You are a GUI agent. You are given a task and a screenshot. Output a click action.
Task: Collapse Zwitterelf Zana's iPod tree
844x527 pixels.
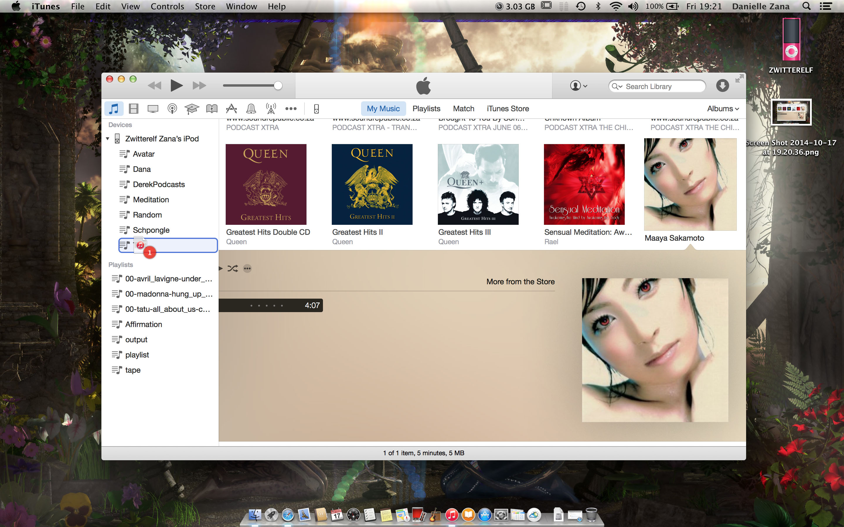[108, 139]
